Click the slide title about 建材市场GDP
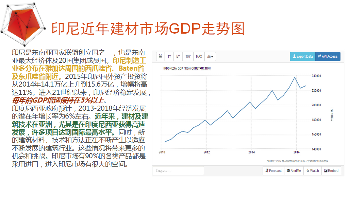 pos(148,29)
